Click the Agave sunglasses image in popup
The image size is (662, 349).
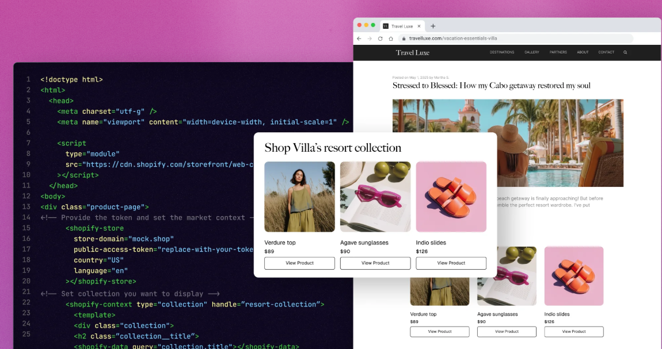(375, 197)
